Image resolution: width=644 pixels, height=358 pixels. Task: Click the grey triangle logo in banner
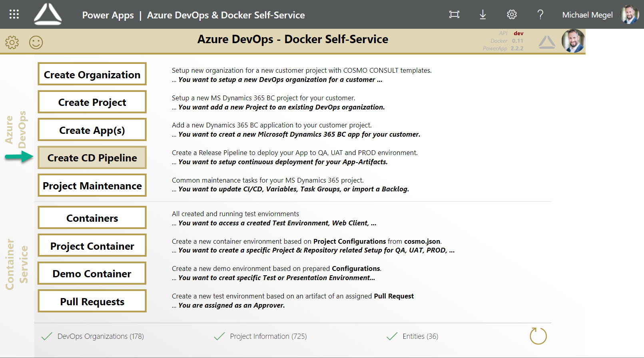click(x=546, y=42)
